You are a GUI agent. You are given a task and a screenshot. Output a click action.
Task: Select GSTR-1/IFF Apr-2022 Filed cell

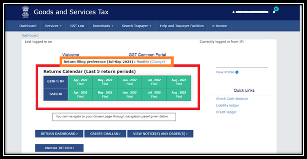tap(80, 82)
